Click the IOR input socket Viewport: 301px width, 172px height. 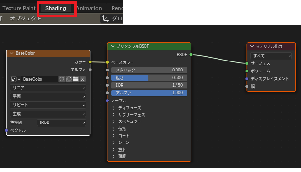(107, 85)
